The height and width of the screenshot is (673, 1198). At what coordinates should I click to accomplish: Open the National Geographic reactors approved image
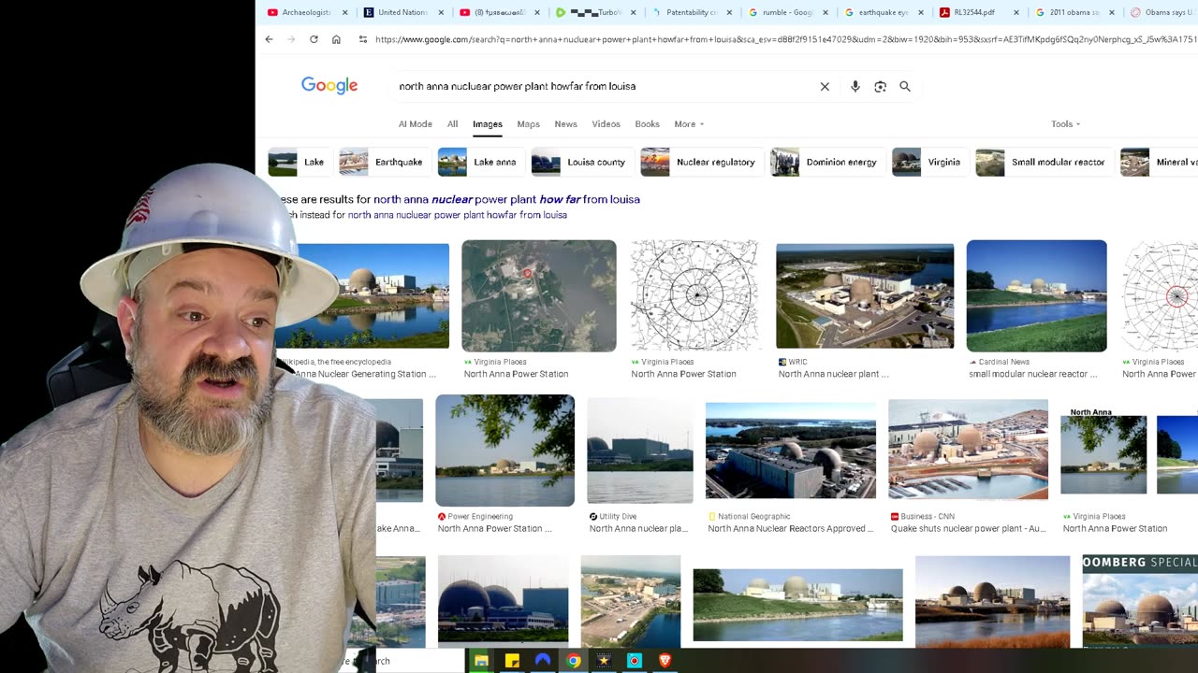pyautogui.click(x=791, y=451)
